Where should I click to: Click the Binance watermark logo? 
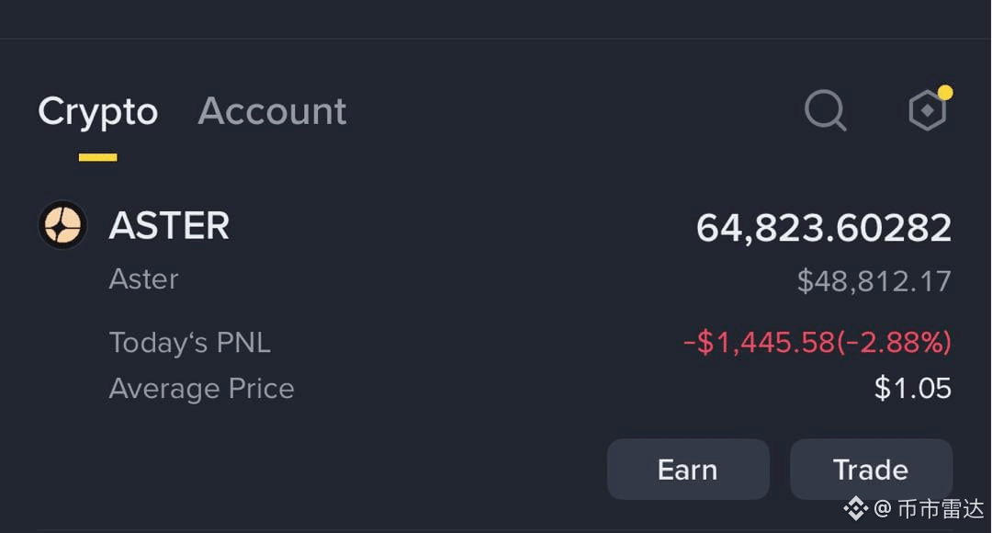(855, 507)
